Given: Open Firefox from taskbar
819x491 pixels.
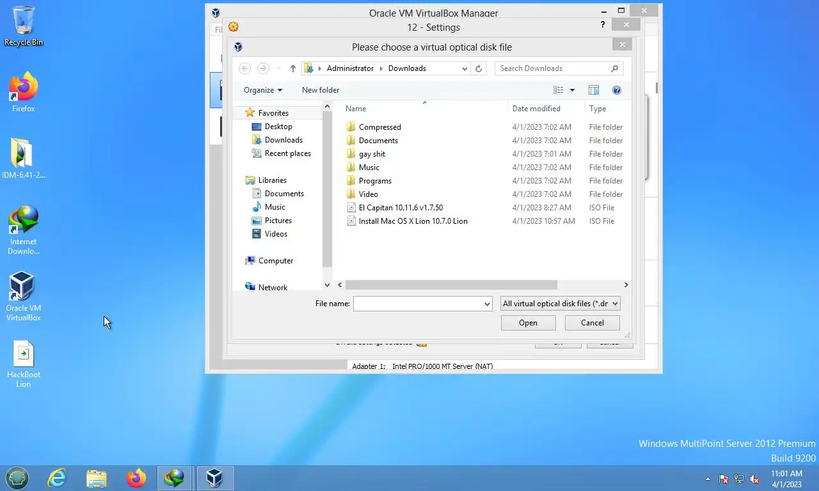Looking at the screenshot, I should click(136, 478).
